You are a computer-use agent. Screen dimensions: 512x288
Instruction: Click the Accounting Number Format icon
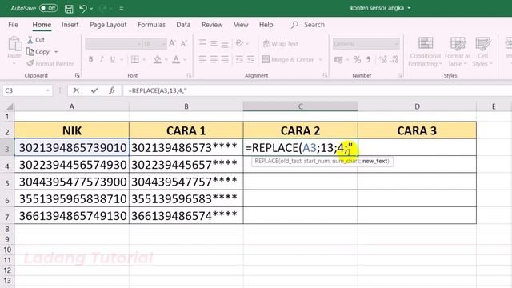pyautogui.click(x=338, y=59)
